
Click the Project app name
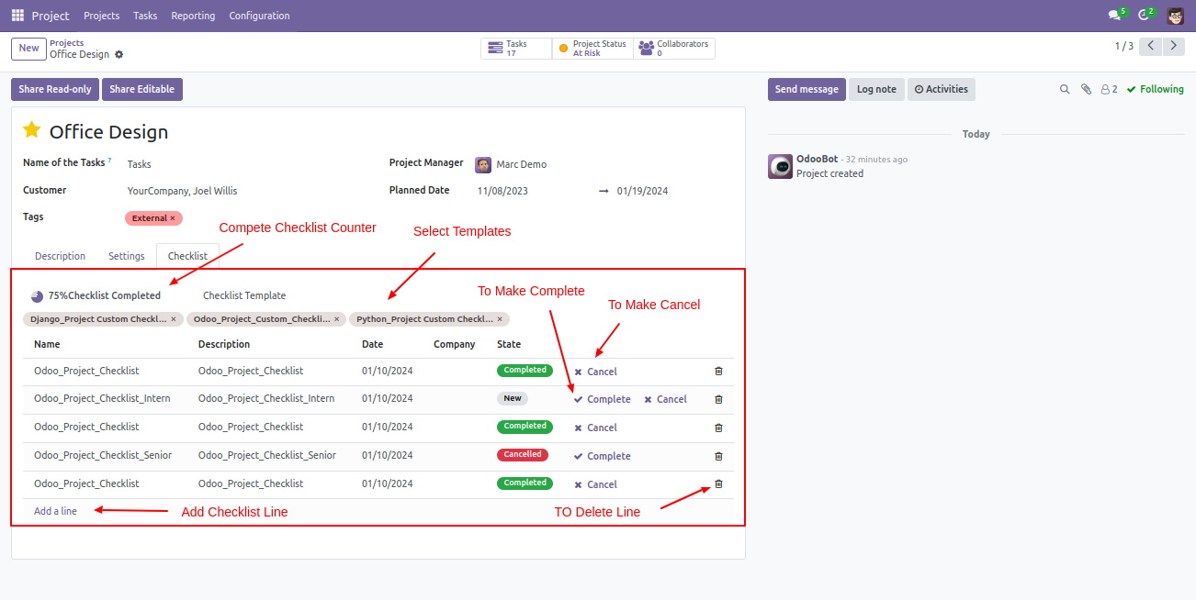click(x=51, y=16)
